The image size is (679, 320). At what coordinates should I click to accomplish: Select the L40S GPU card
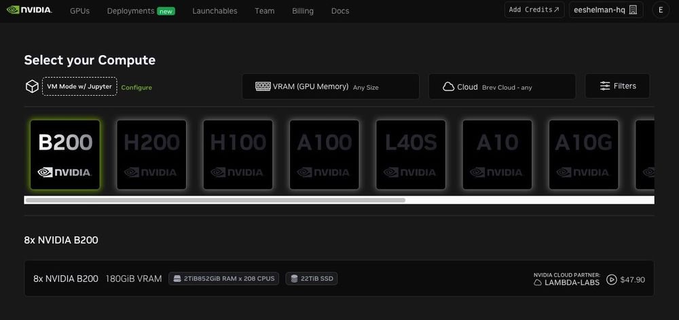point(411,155)
